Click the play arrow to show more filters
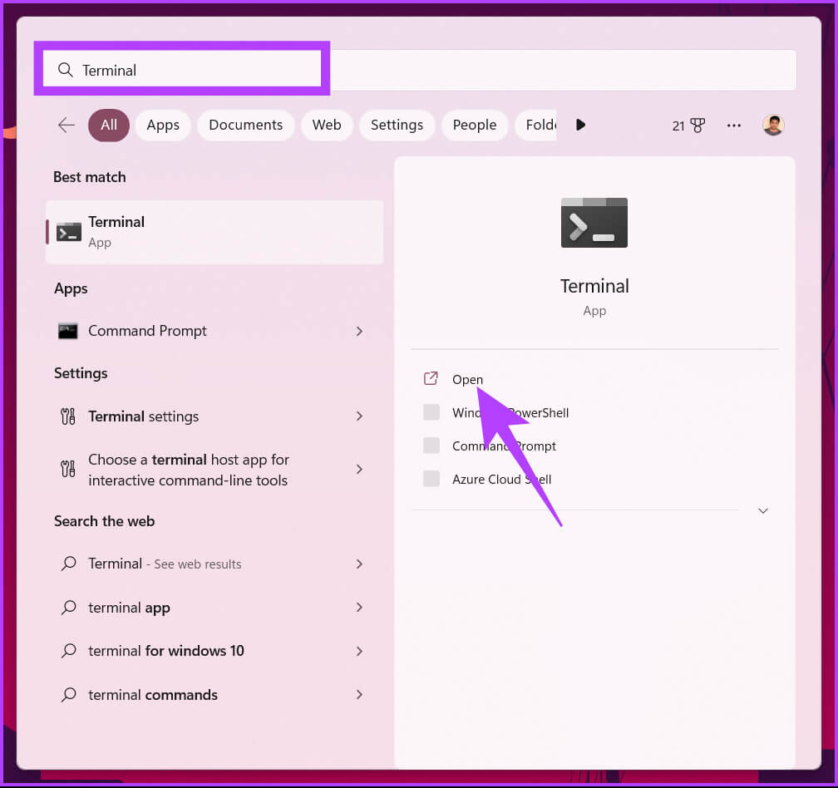This screenshot has height=788, width=838. 580,125
